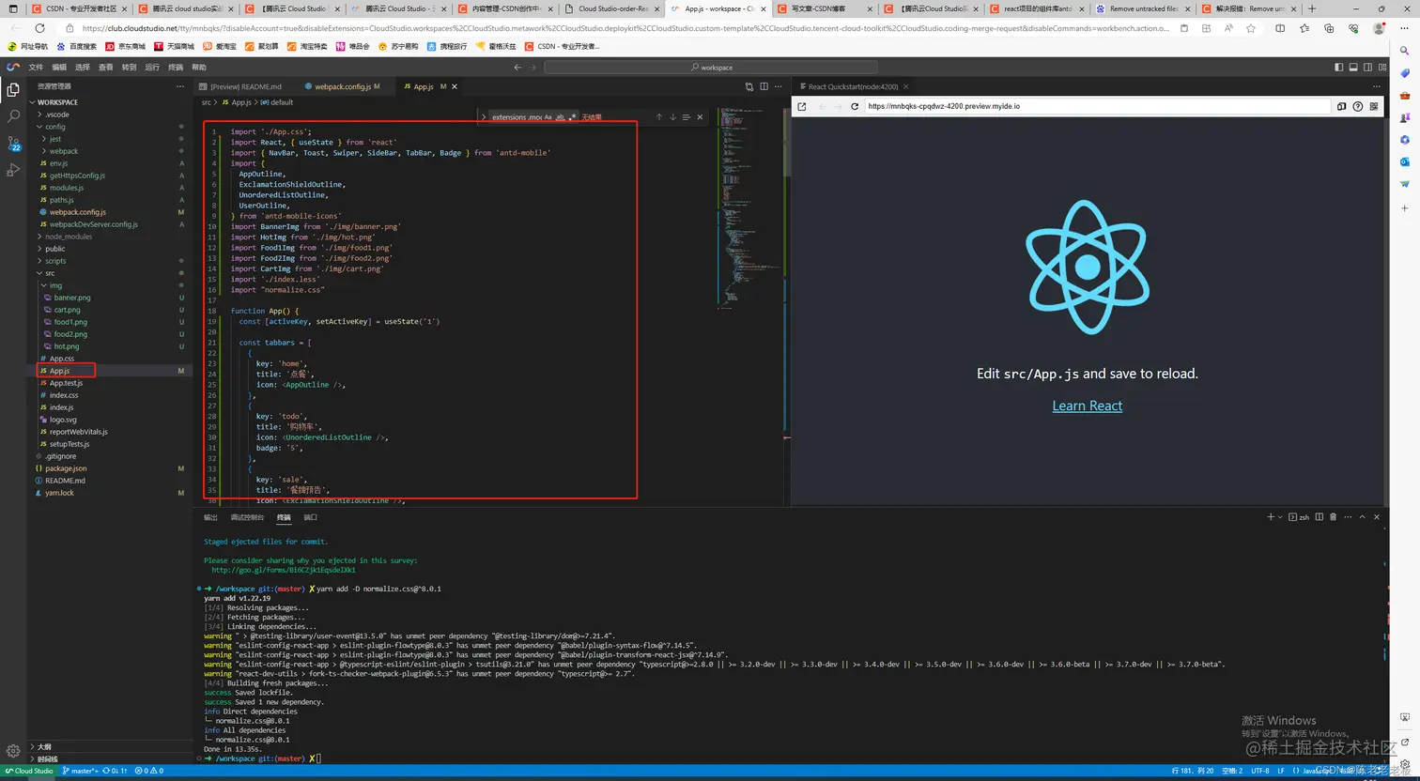The height and width of the screenshot is (781, 1420).
Task: Go to next match in find widget
Action: 672,117
